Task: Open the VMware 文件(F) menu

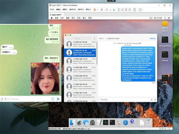Action: click(52, 10)
